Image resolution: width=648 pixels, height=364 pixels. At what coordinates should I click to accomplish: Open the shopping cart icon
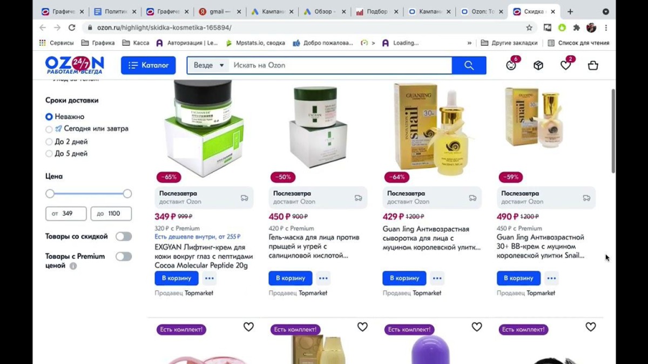593,65
